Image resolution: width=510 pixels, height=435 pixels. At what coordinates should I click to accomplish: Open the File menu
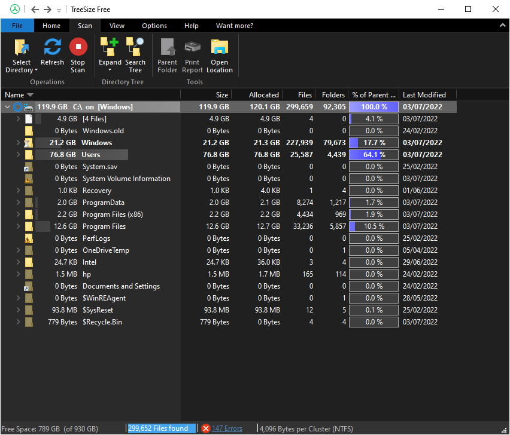17,26
